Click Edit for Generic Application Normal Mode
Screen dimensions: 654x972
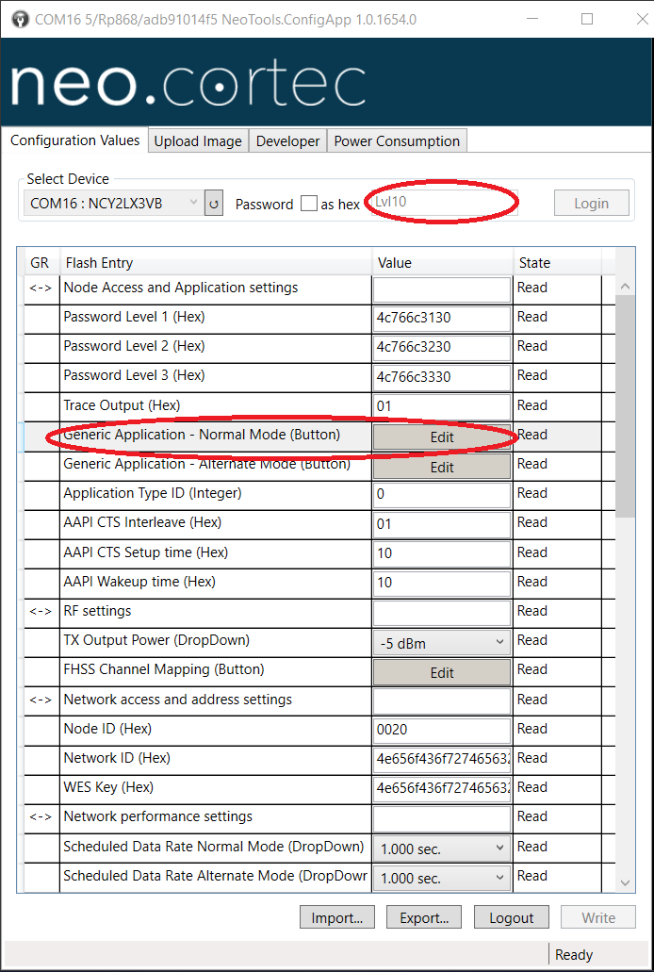[x=441, y=437]
